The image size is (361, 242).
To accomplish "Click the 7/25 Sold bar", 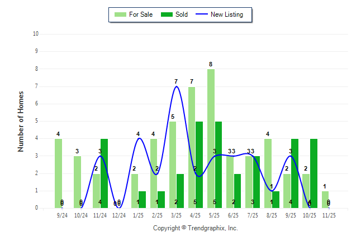I will coord(256,182).
